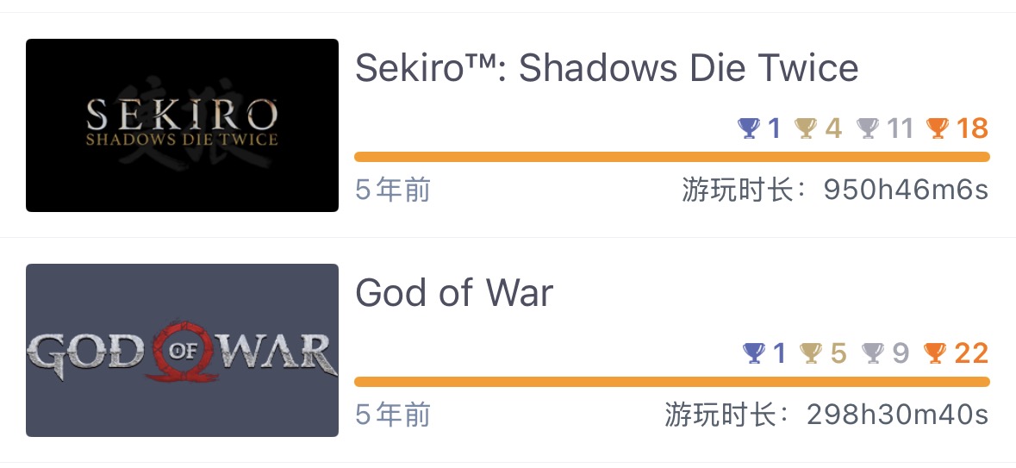
Task: Open Sekiro: Shadows Die Twice cover thumbnail
Action: (182, 125)
